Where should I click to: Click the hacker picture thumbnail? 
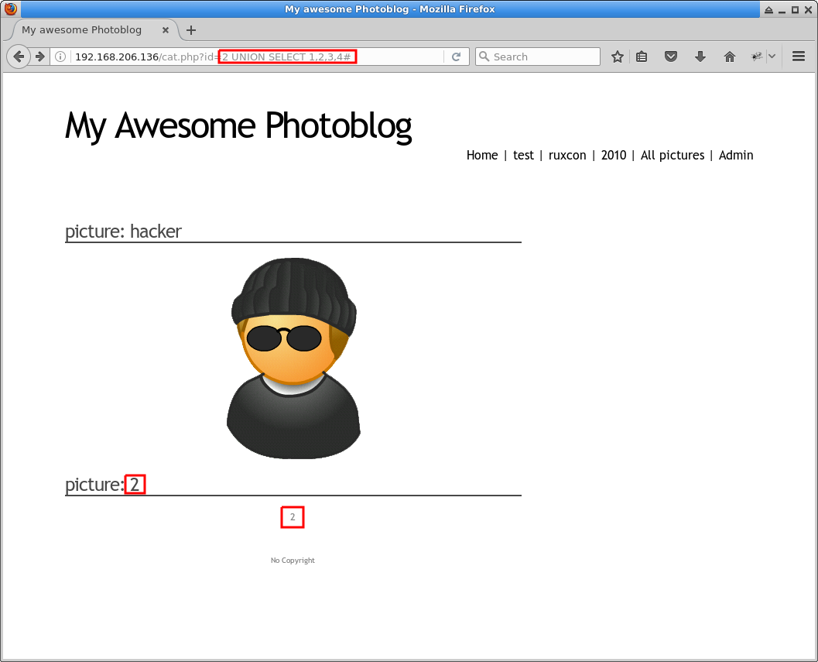click(x=293, y=358)
